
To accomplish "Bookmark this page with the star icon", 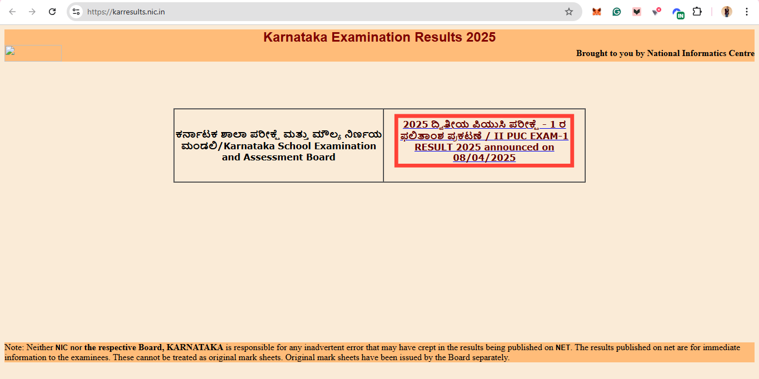I will point(568,12).
